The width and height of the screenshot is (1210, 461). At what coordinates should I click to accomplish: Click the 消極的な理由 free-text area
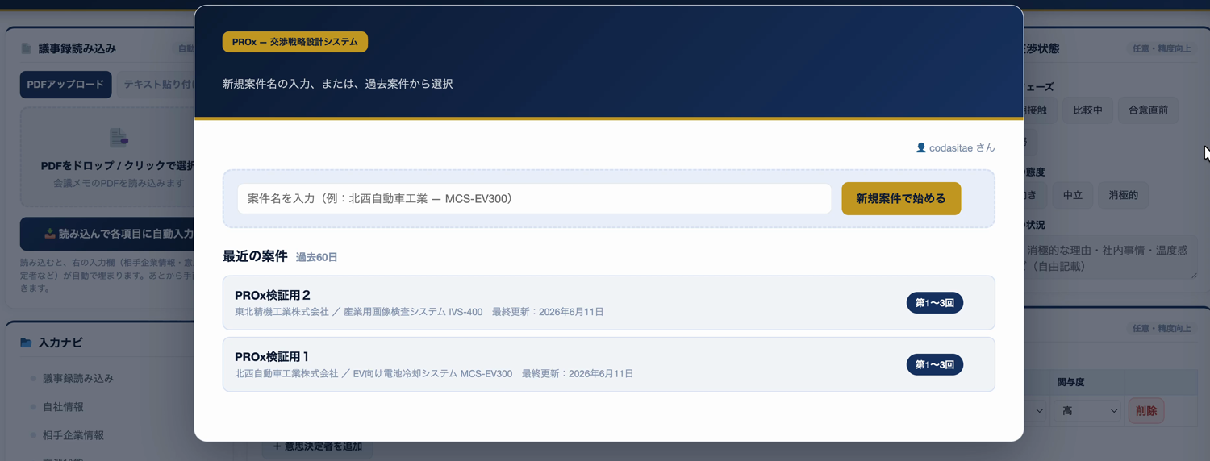(1110, 259)
